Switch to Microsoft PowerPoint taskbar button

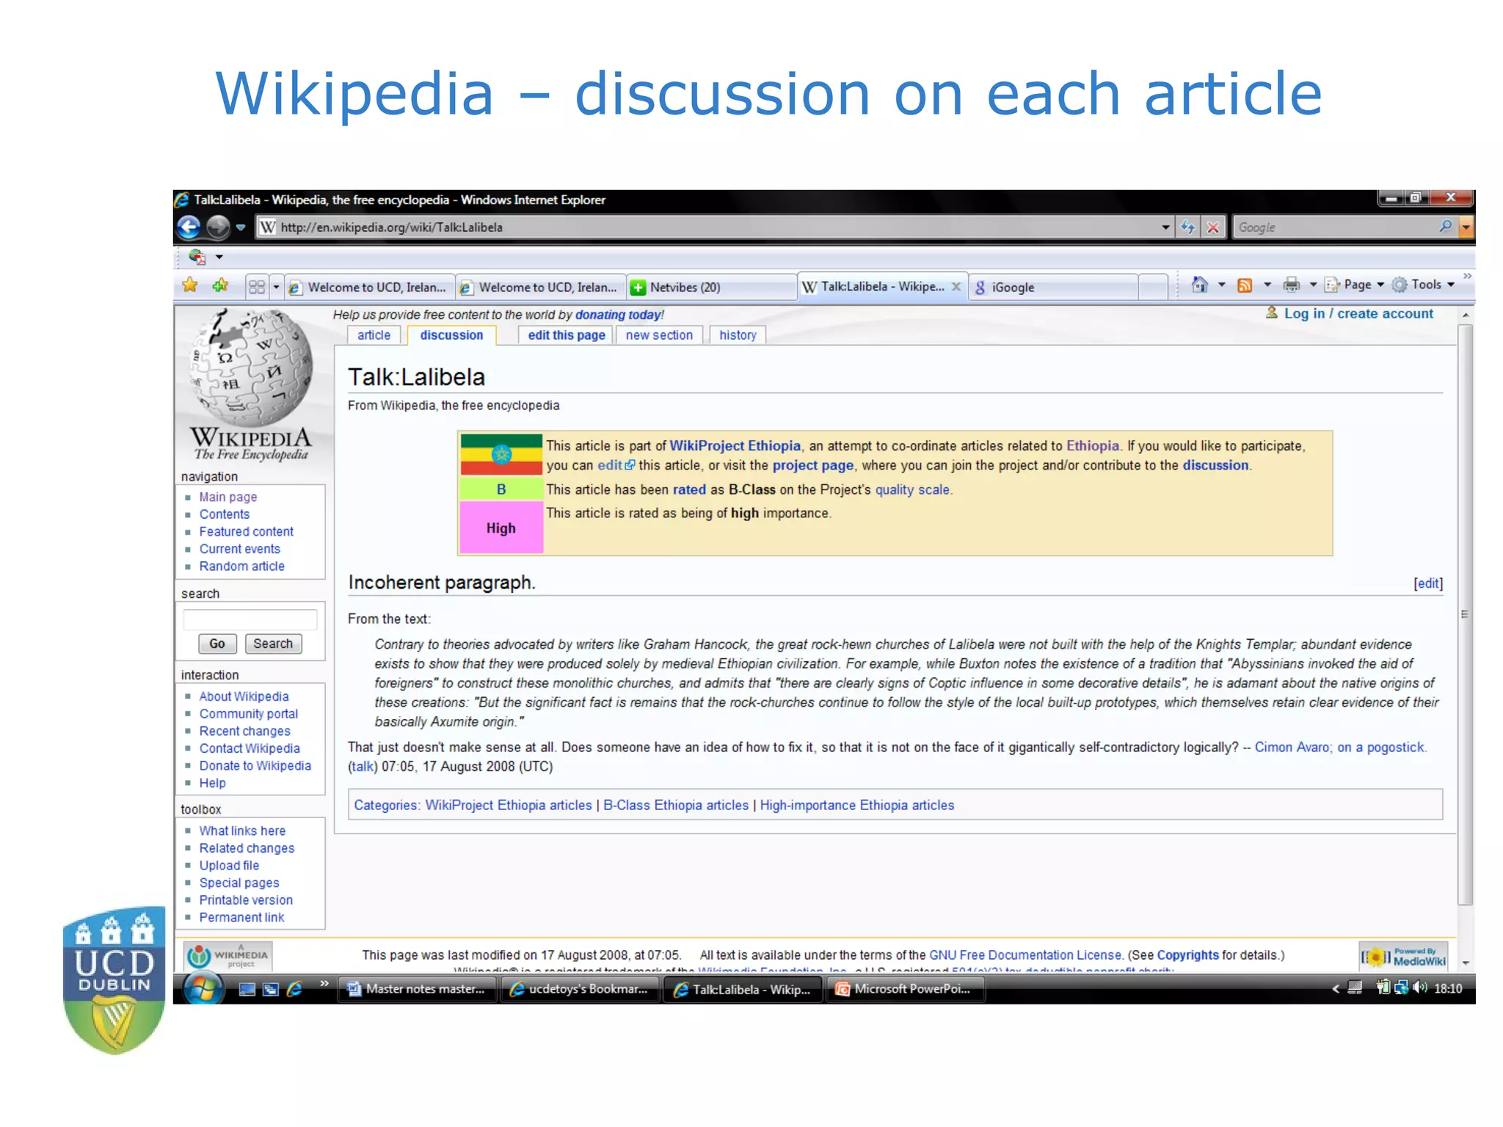tap(904, 989)
